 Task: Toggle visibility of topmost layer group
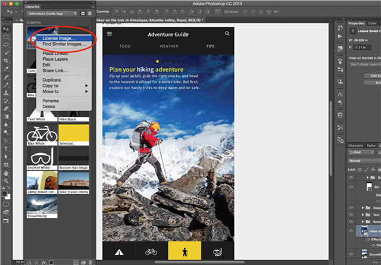point(351,177)
